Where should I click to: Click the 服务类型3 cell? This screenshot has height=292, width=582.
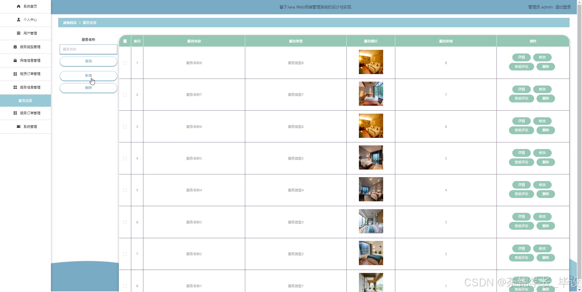[296, 222]
